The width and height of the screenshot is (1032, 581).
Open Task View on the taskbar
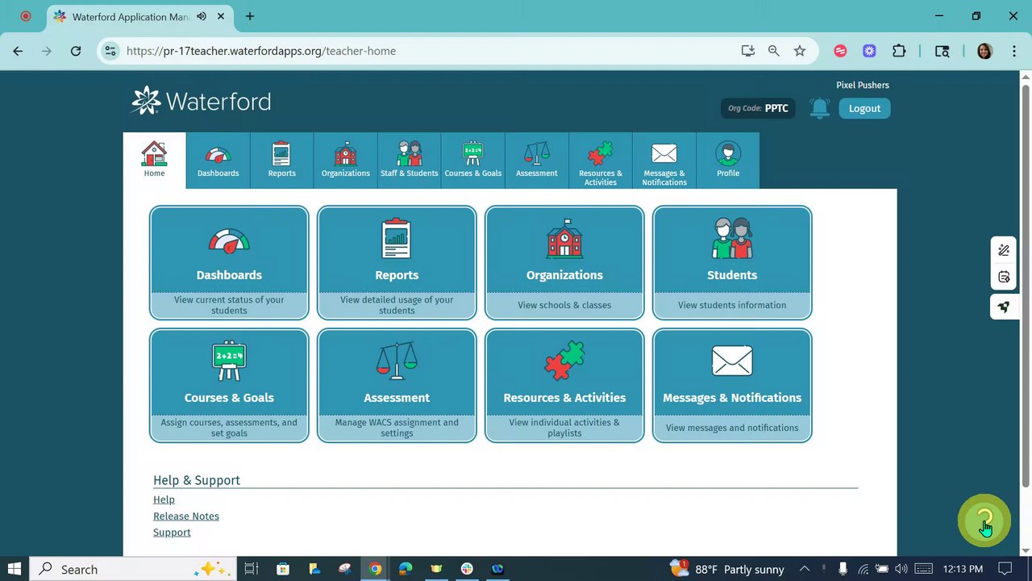point(252,569)
